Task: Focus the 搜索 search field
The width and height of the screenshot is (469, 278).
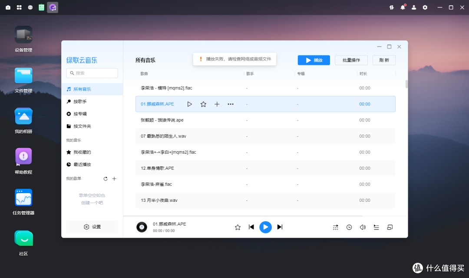Action: coord(92,73)
